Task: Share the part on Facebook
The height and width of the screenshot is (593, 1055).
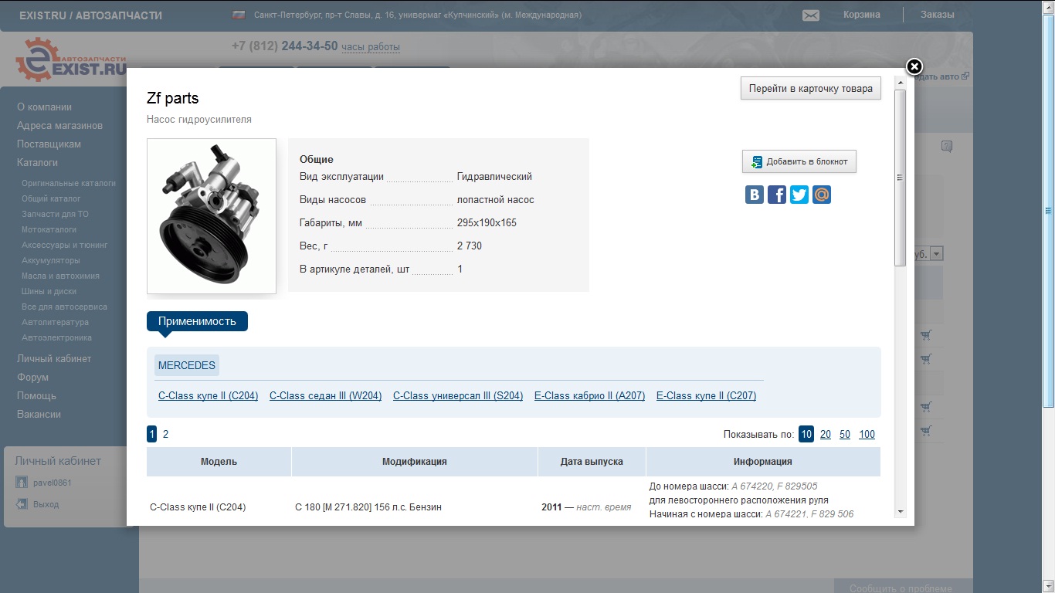Action: click(777, 195)
